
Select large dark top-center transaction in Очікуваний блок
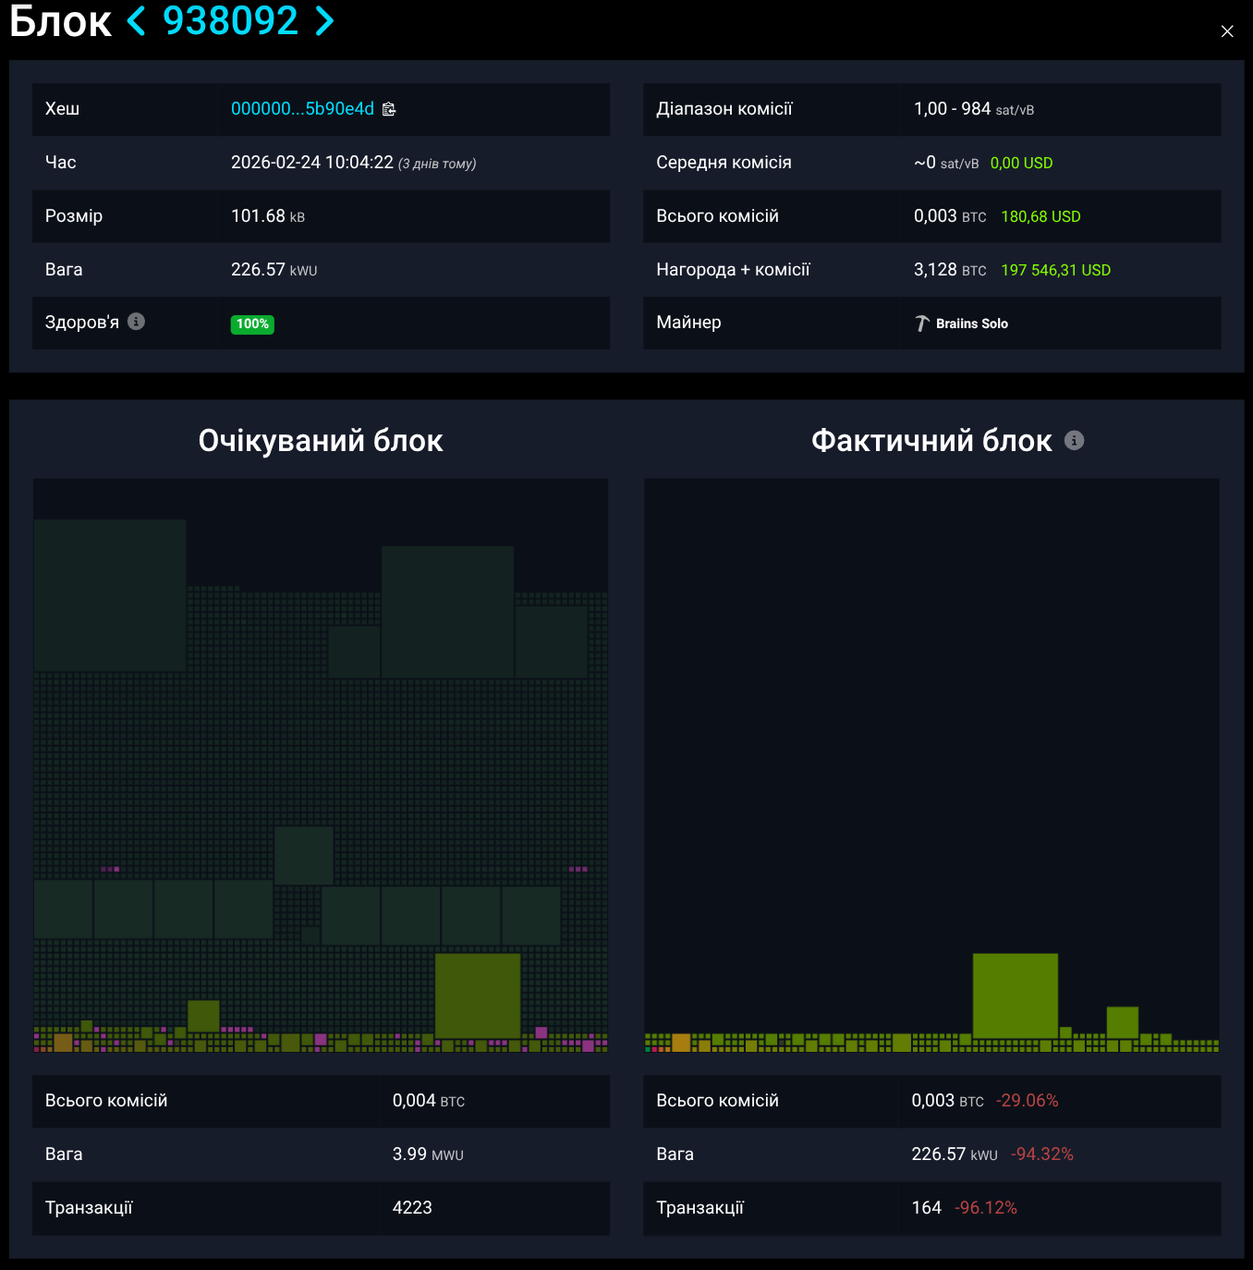tap(447, 611)
